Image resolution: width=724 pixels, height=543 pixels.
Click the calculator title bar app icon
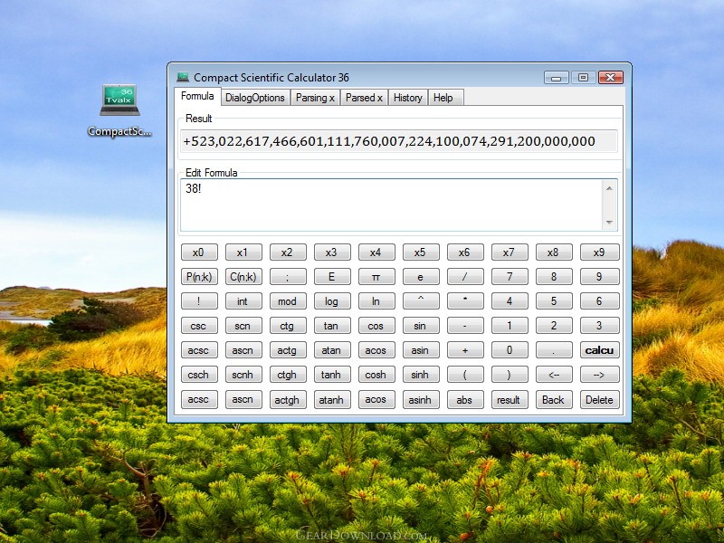183,78
